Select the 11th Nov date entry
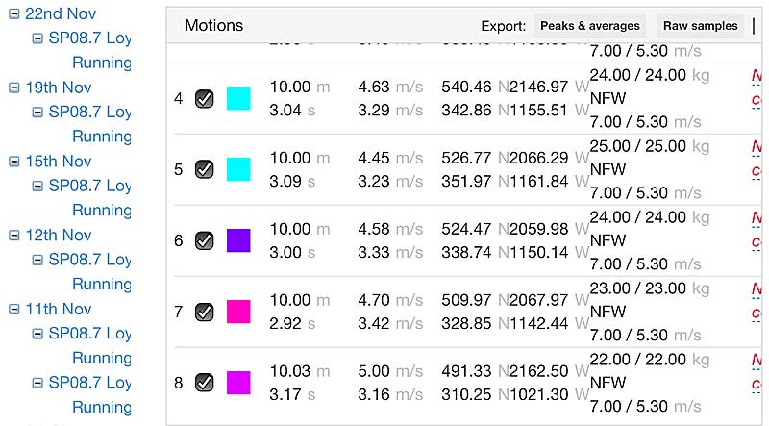The height and width of the screenshot is (426, 769). click(x=59, y=310)
